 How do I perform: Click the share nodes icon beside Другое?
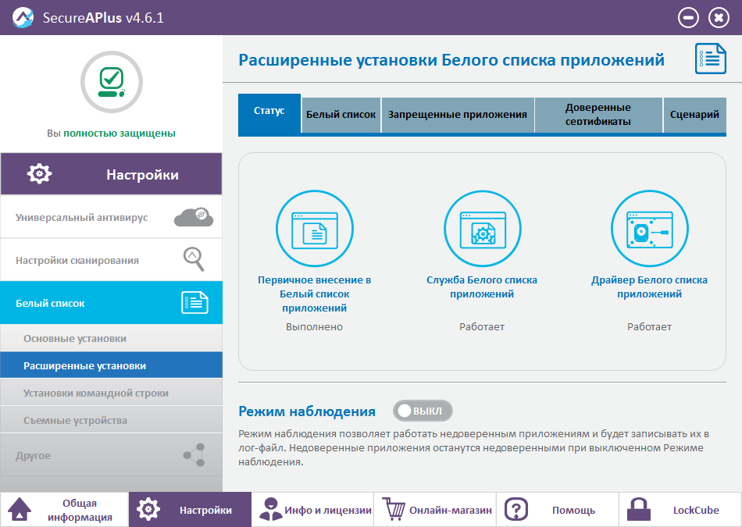point(194,455)
